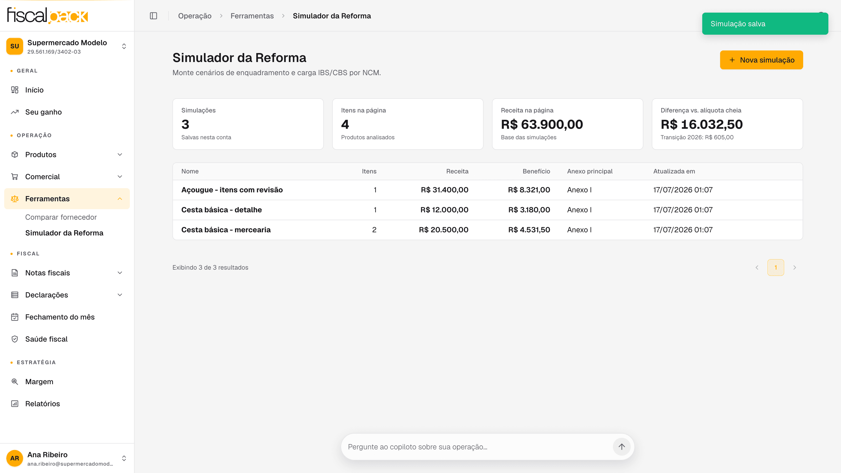Send copilot message with arrow button
The height and width of the screenshot is (473, 841).
pos(622,446)
